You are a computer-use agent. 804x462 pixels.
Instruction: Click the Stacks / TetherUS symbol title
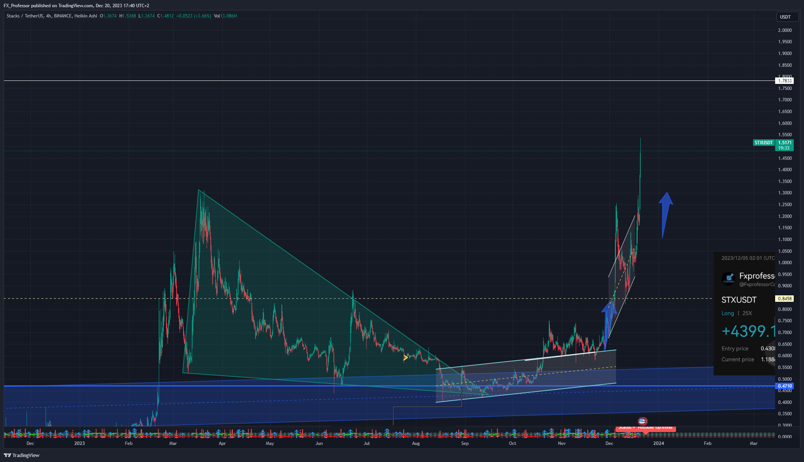pos(25,16)
